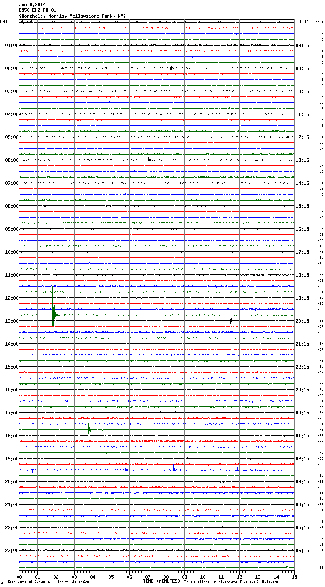Click the Jun 8,2014 date header
Image resolution: width=325 pixels, height=587 pixels.
32,5
